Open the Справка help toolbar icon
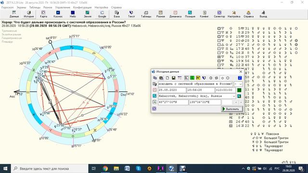Screen dimensions: 308x173 (x=248, y=14)
